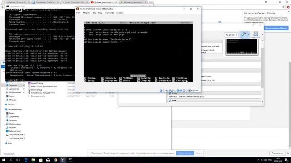The height and width of the screenshot is (163, 291).
Task: Click scroll-down arrow in Manager details pane
Action: pos(262,102)
